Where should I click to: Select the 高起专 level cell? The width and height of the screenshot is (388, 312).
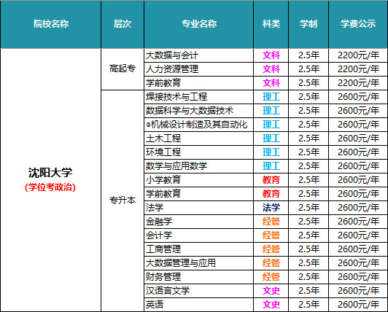tap(123, 69)
